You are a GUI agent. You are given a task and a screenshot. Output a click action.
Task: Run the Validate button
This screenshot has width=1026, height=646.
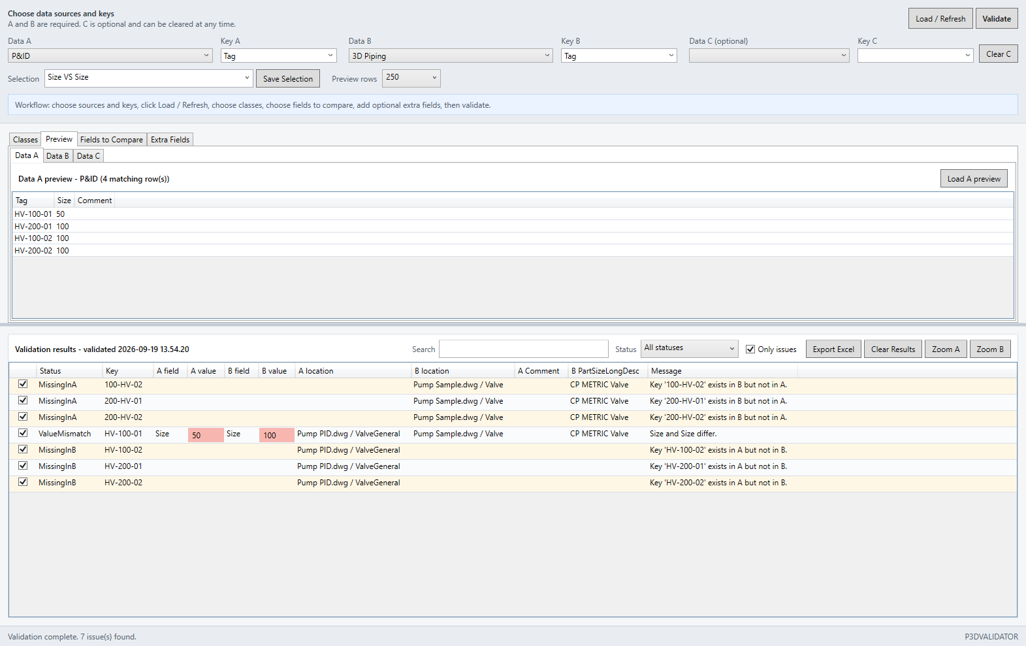[997, 18]
